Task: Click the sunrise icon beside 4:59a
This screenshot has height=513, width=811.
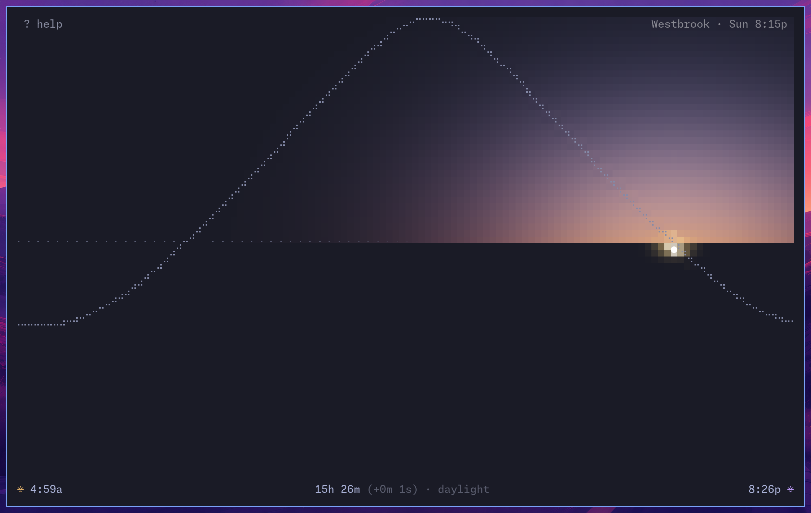Action: (20, 489)
